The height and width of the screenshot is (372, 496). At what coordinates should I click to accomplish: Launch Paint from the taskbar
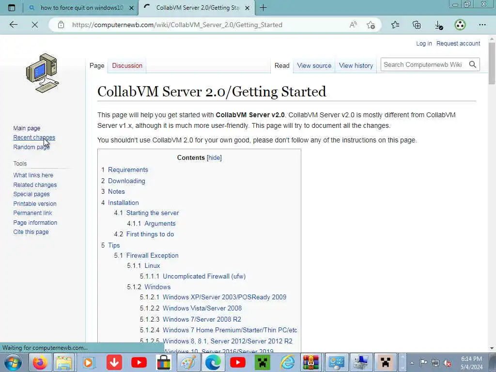(x=188, y=362)
